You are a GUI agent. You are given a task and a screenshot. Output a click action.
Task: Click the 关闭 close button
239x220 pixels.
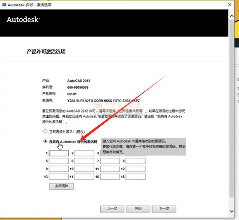[138, 209]
